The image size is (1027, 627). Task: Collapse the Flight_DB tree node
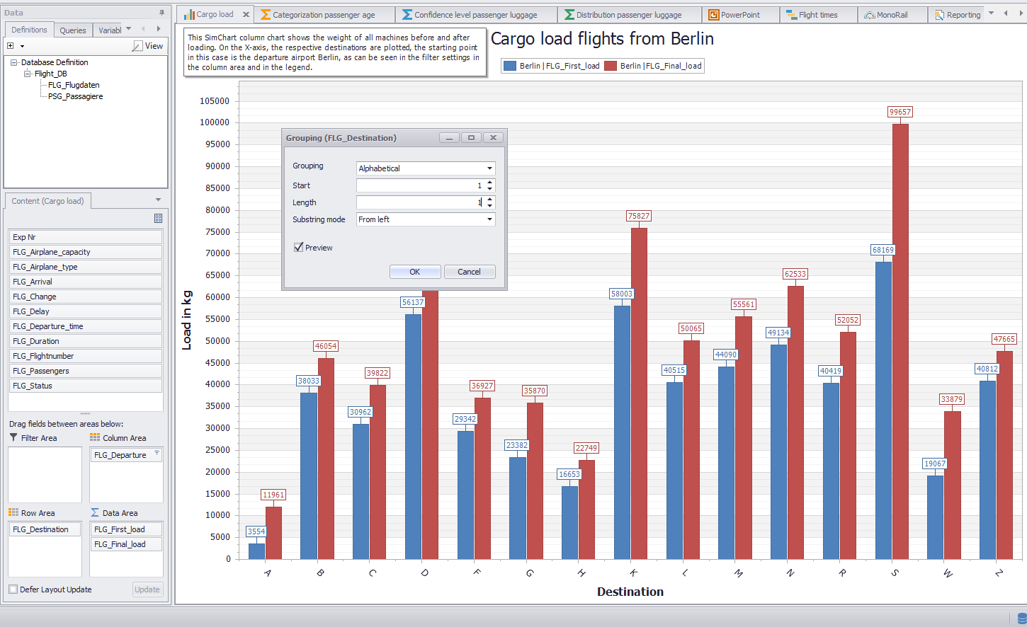28,74
